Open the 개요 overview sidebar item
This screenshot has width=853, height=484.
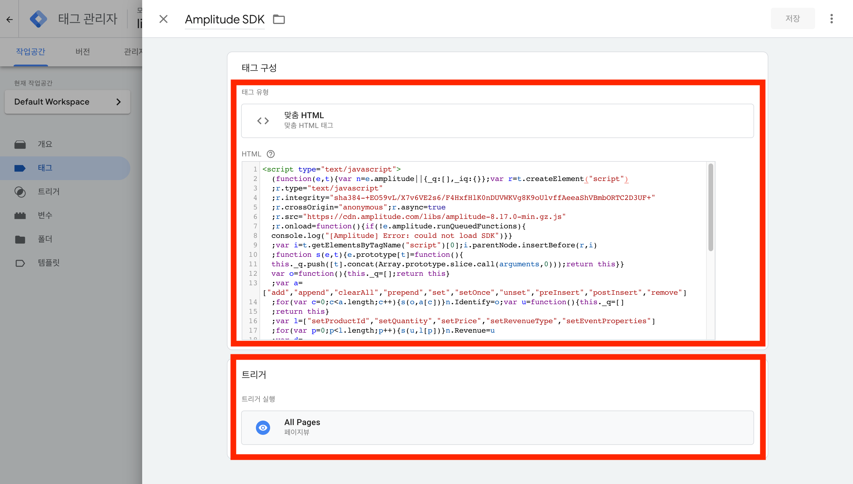pos(45,144)
